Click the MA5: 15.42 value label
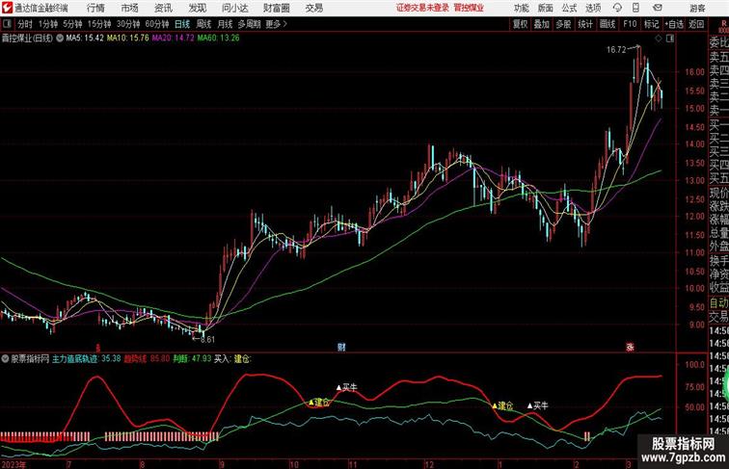729x469 pixels. [x=85, y=39]
